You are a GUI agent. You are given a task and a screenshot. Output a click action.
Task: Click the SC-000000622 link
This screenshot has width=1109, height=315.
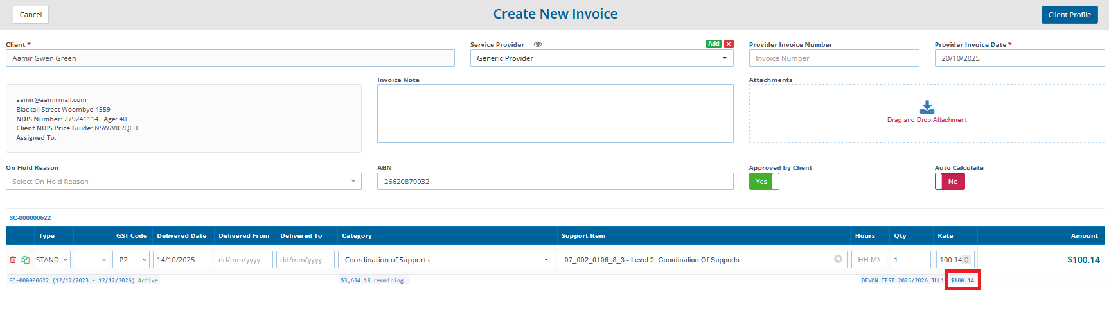point(30,218)
